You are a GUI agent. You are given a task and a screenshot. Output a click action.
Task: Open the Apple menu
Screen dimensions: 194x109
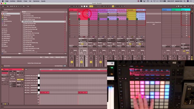3,1
